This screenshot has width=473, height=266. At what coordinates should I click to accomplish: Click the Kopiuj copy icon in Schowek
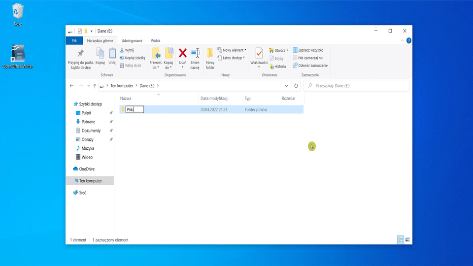(x=100, y=53)
